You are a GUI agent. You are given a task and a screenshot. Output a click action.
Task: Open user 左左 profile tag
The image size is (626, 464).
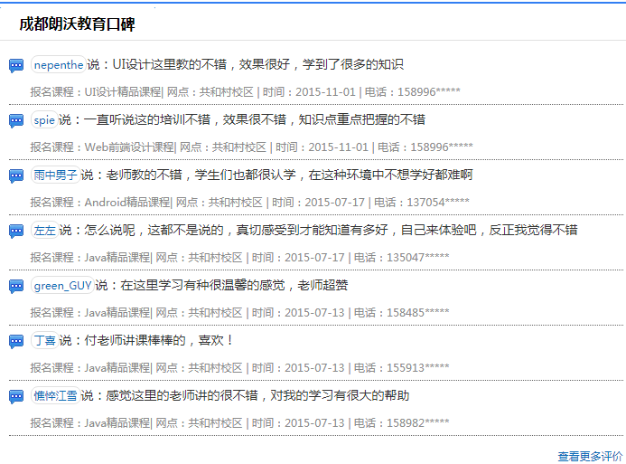(x=45, y=230)
